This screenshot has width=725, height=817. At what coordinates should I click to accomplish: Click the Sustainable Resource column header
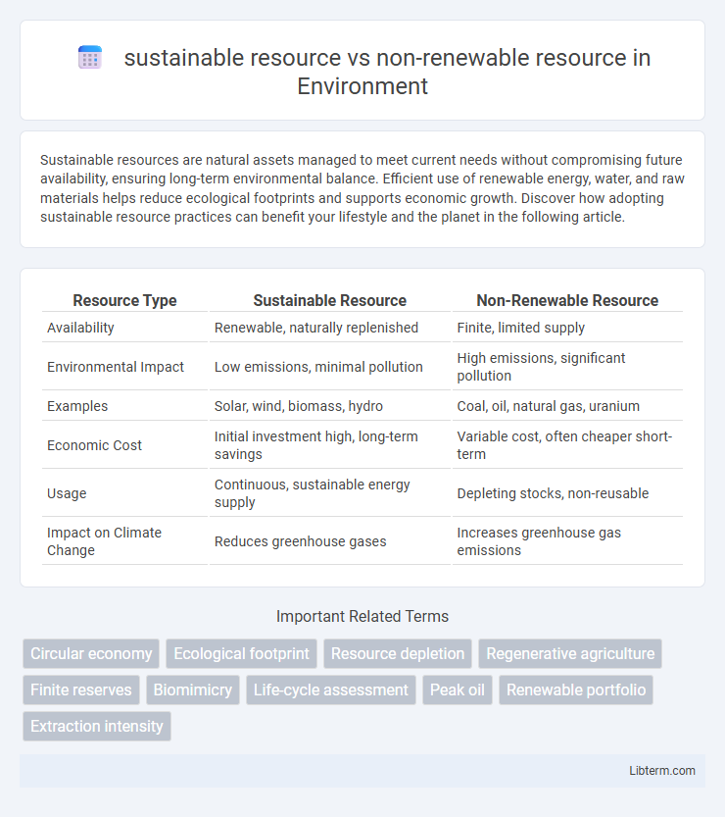(329, 301)
